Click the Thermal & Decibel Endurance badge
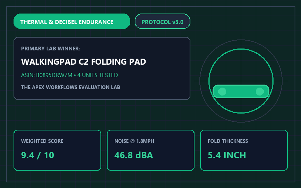Screen dimensions: 301x188 pos(72,21)
